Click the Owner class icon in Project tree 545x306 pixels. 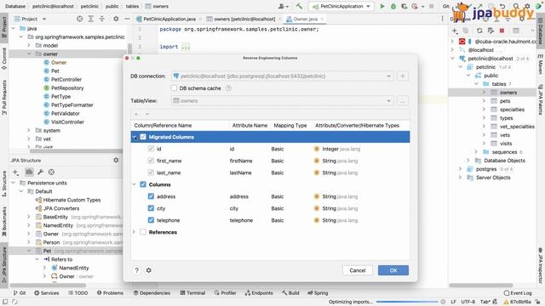pos(47,62)
